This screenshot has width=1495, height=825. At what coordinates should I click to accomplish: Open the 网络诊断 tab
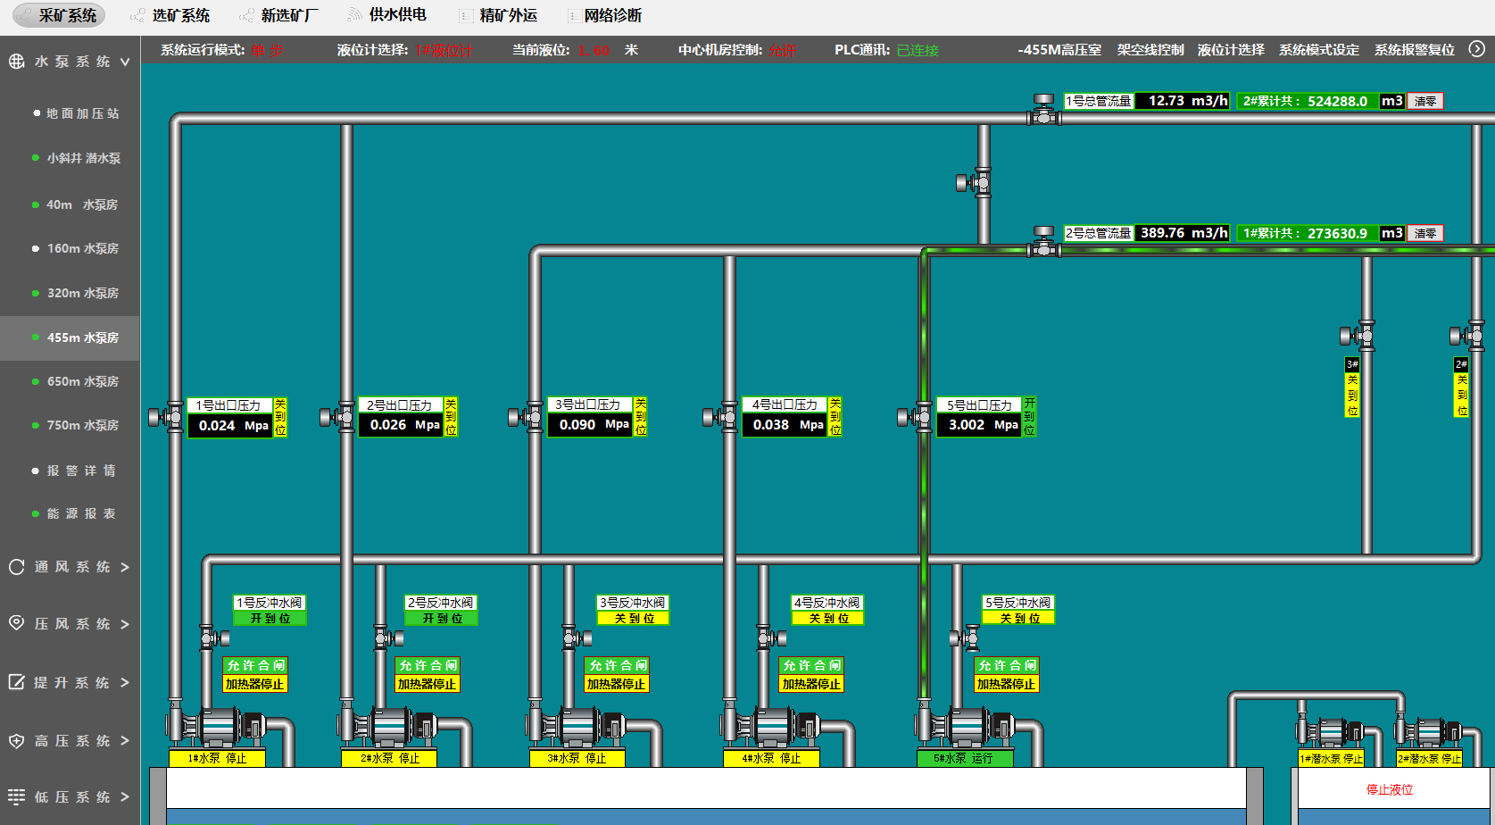pos(603,15)
